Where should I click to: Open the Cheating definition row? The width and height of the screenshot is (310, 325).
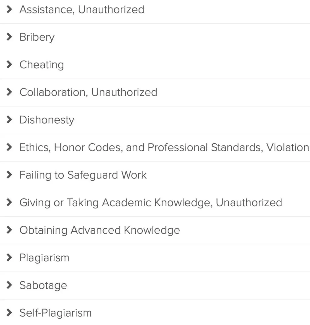click(x=42, y=65)
